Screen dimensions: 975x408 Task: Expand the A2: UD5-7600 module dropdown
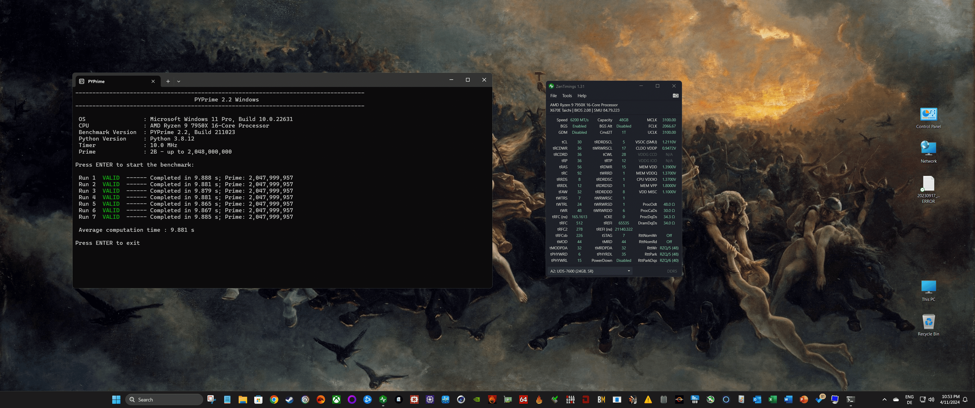point(590,271)
